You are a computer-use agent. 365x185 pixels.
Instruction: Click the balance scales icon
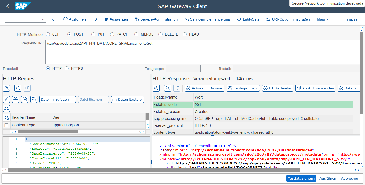(34, 99)
